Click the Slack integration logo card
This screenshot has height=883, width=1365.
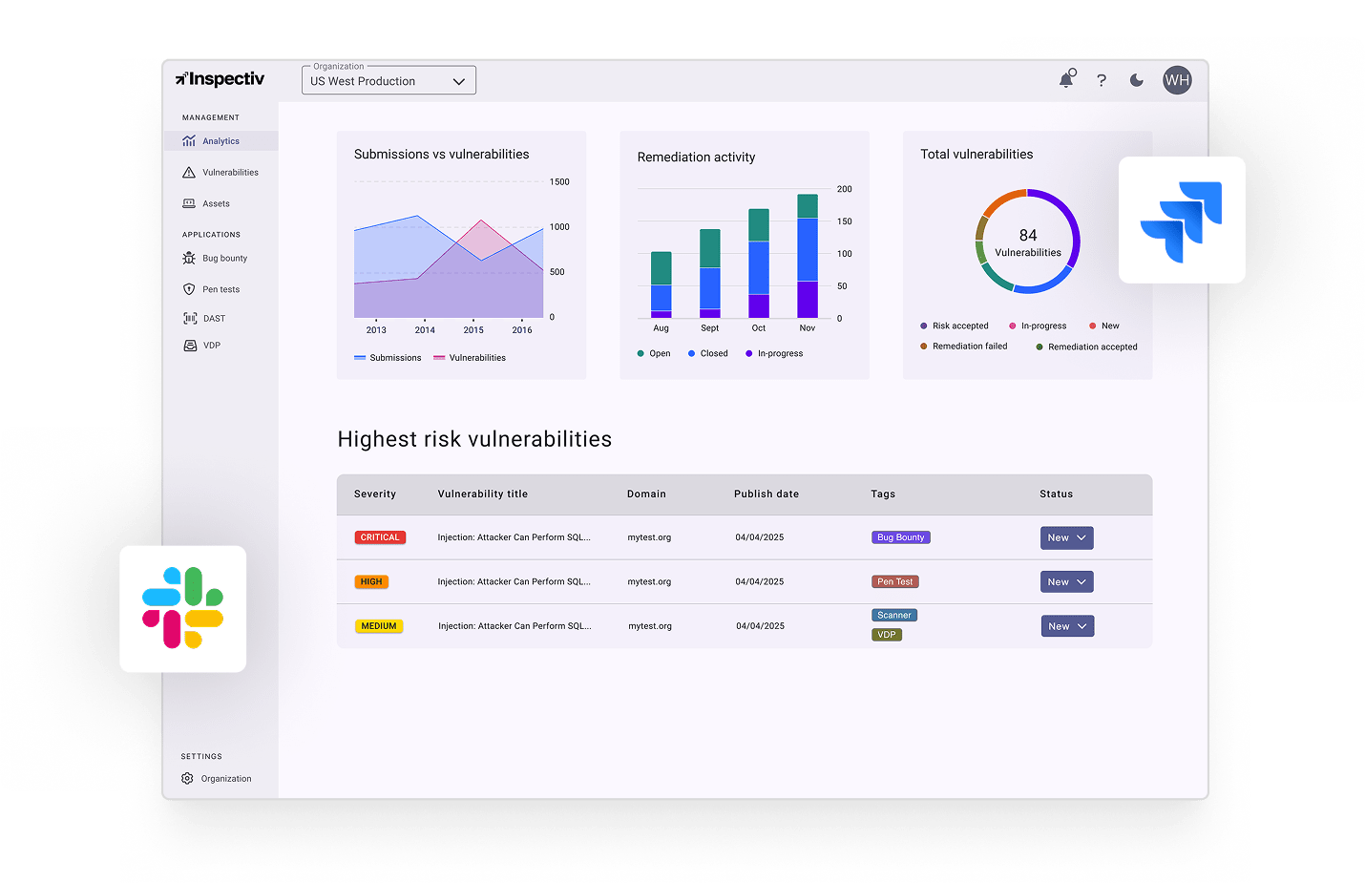(183, 609)
